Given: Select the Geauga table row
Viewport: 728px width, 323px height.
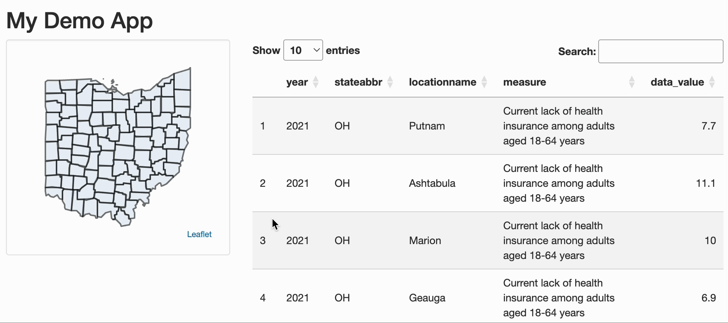Looking at the screenshot, I should click(427, 298).
